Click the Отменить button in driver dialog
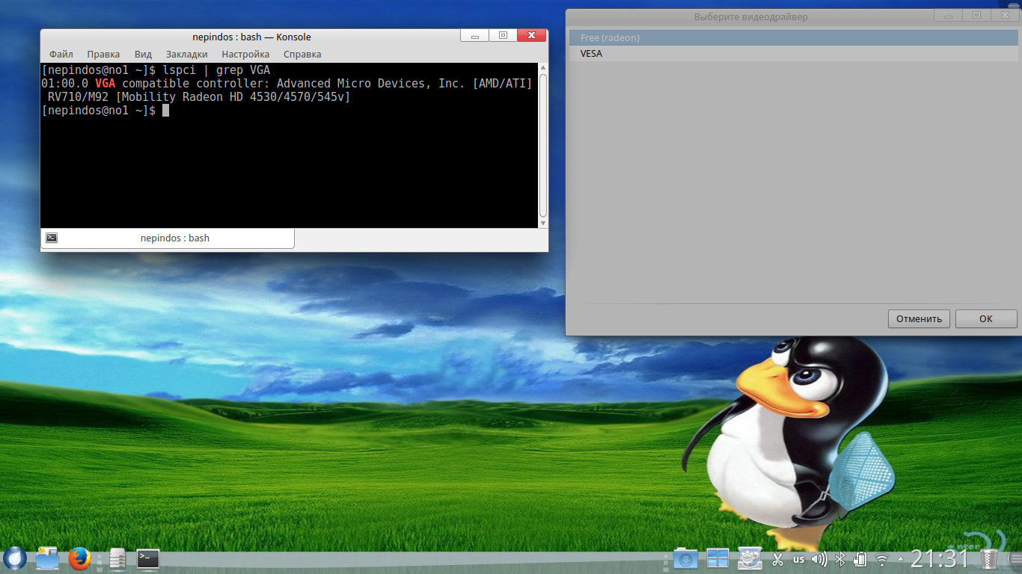1022x574 pixels. (x=919, y=318)
